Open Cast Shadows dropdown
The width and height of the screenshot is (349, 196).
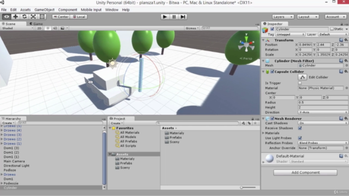323,123
